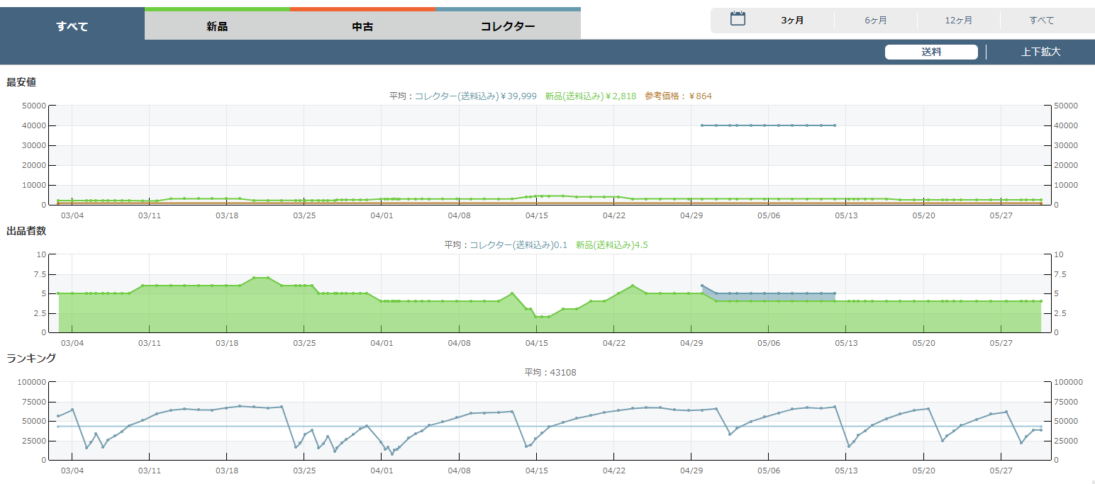
Task: Select the 3ヶ月 period option
Action: click(792, 21)
